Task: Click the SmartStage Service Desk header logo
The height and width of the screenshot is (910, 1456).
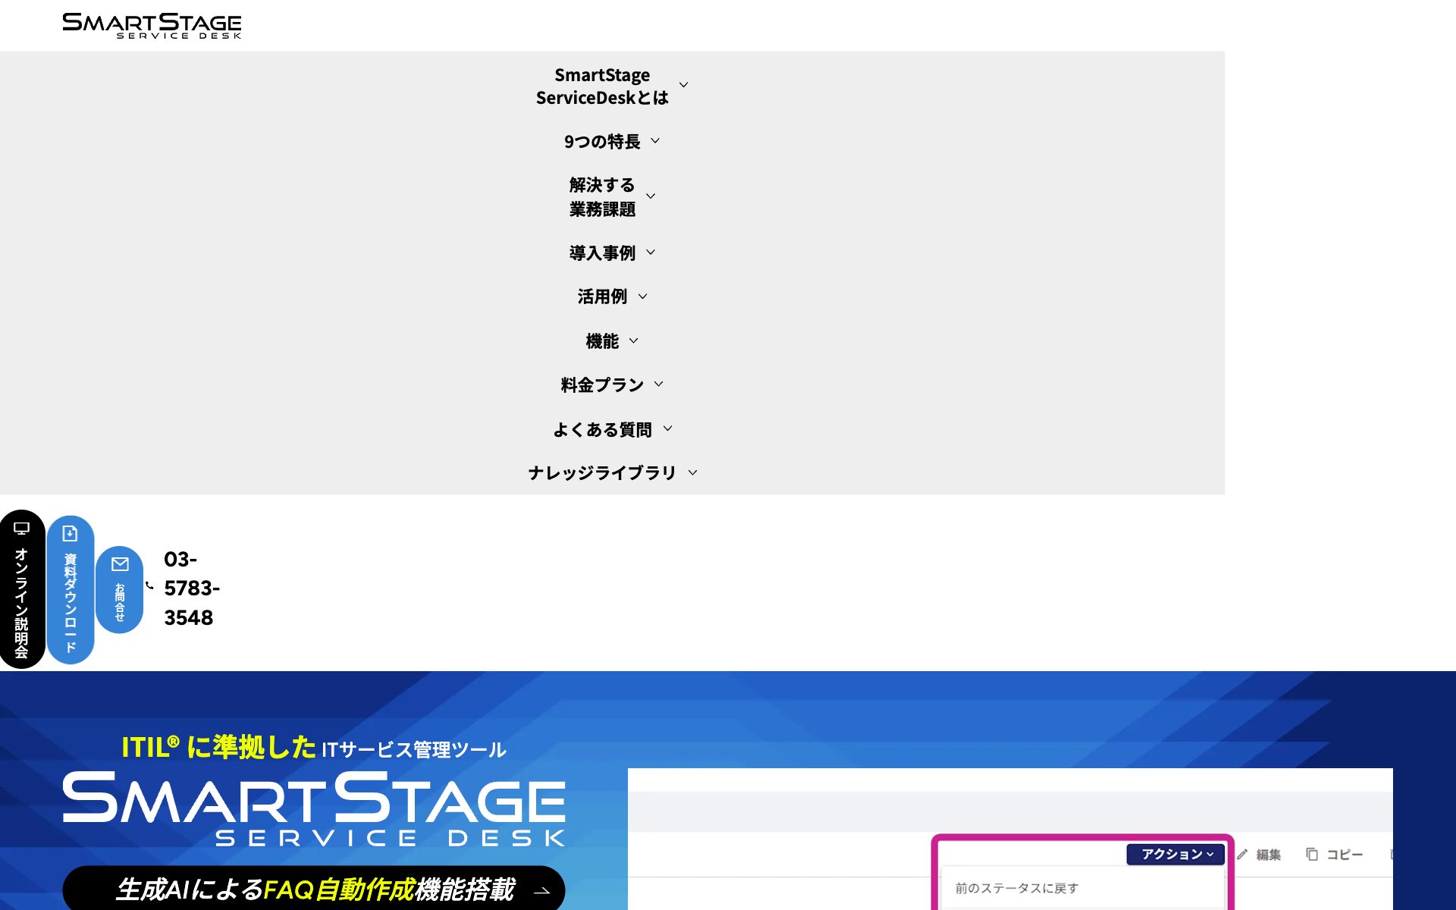Action: [x=152, y=25]
